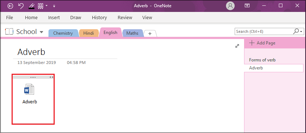The width and height of the screenshot is (306, 133).
Task: Open the View ribbon tab
Action: [147, 17]
